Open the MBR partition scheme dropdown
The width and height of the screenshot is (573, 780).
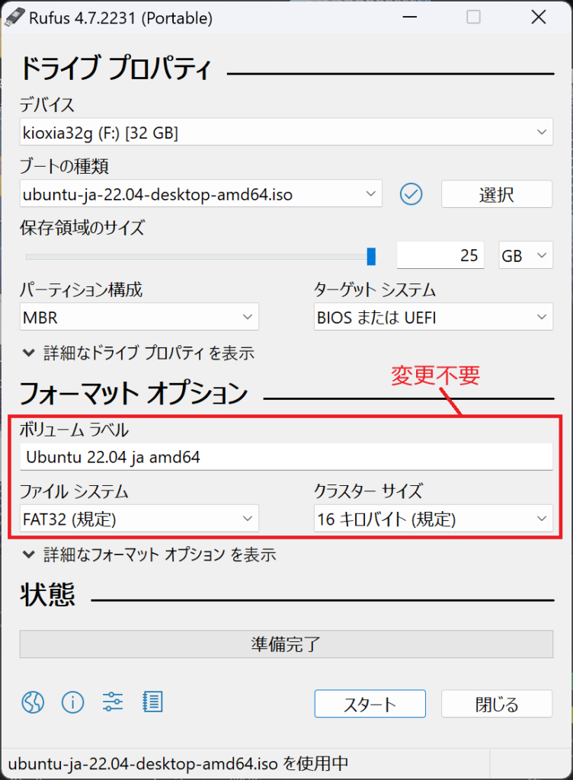click(139, 317)
